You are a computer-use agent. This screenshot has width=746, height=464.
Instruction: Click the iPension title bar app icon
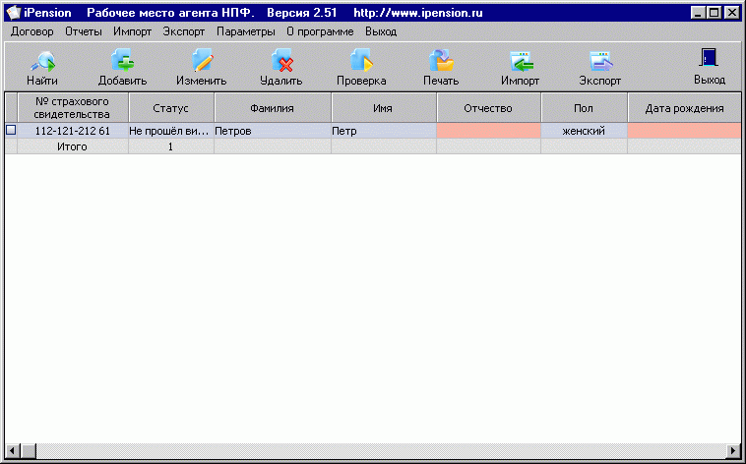(x=14, y=13)
